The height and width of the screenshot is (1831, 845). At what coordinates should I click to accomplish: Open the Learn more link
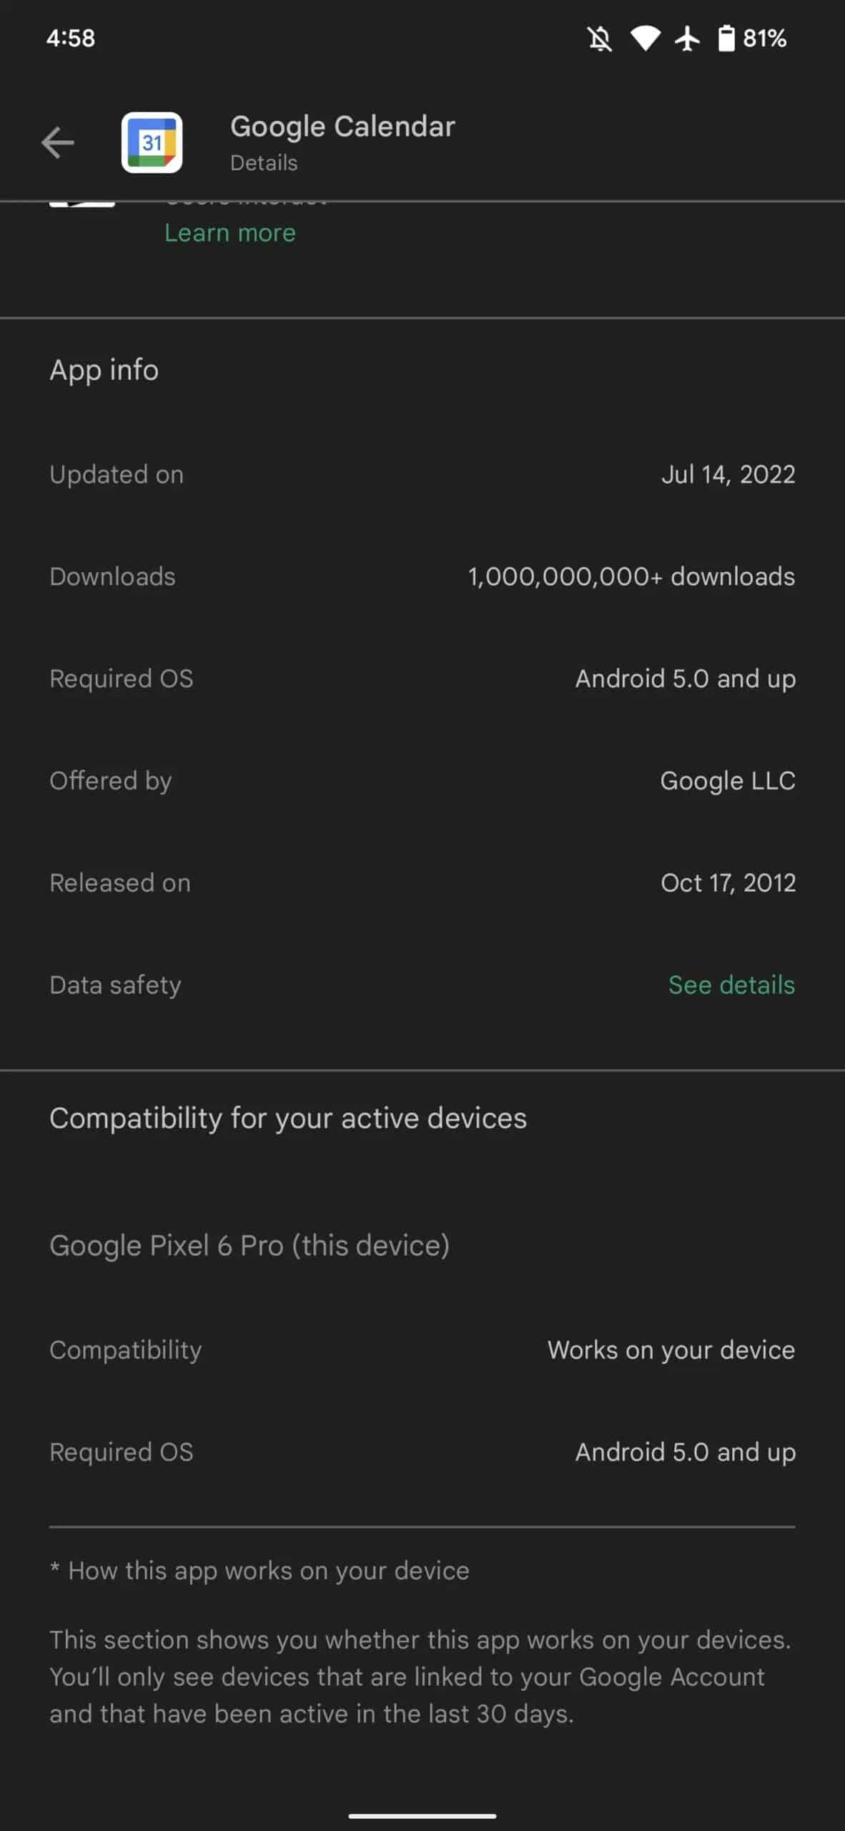pos(230,232)
